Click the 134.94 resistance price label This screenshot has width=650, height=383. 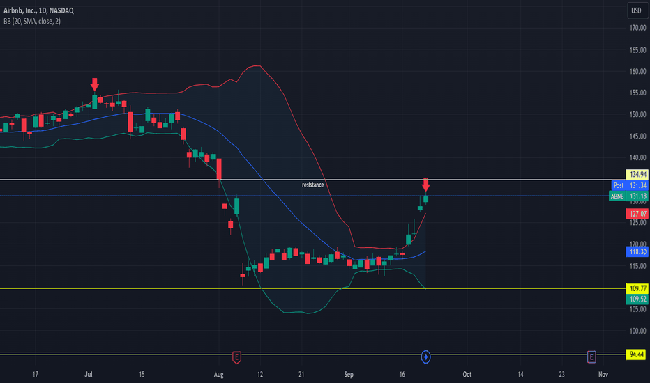(x=637, y=174)
